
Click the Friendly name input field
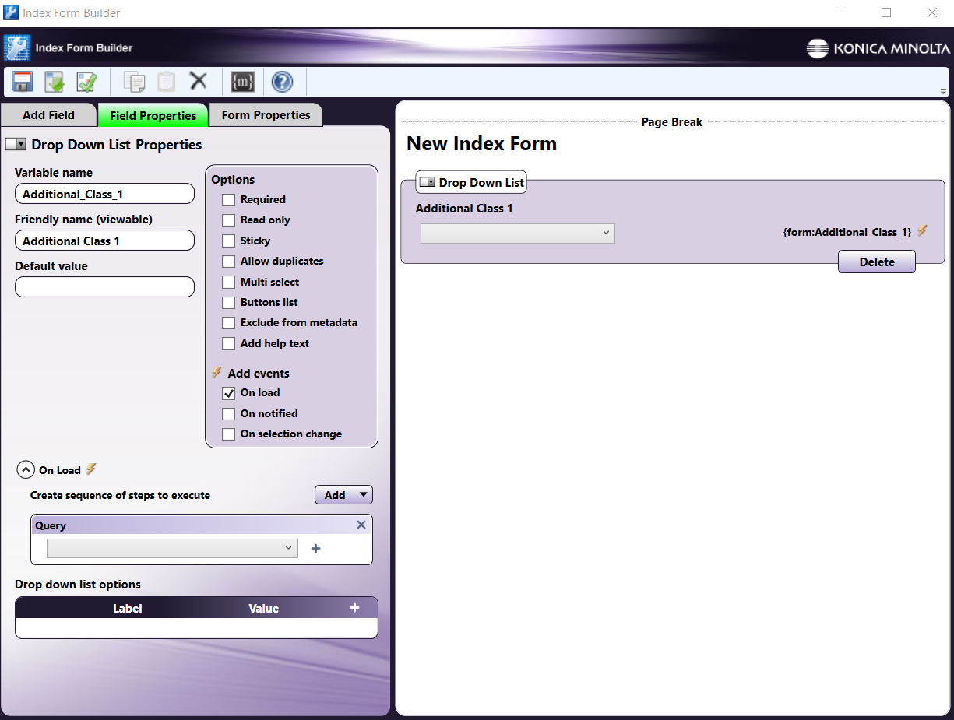pos(104,241)
